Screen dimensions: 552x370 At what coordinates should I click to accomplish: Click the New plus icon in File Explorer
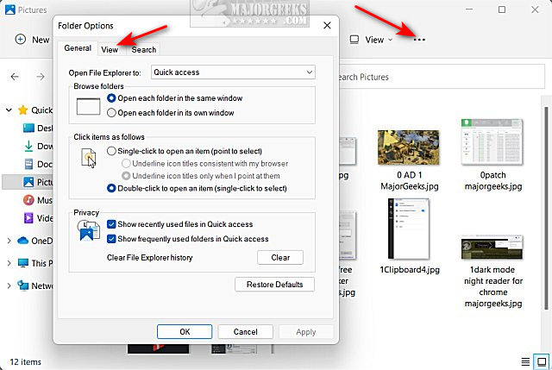tap(21, 39)
